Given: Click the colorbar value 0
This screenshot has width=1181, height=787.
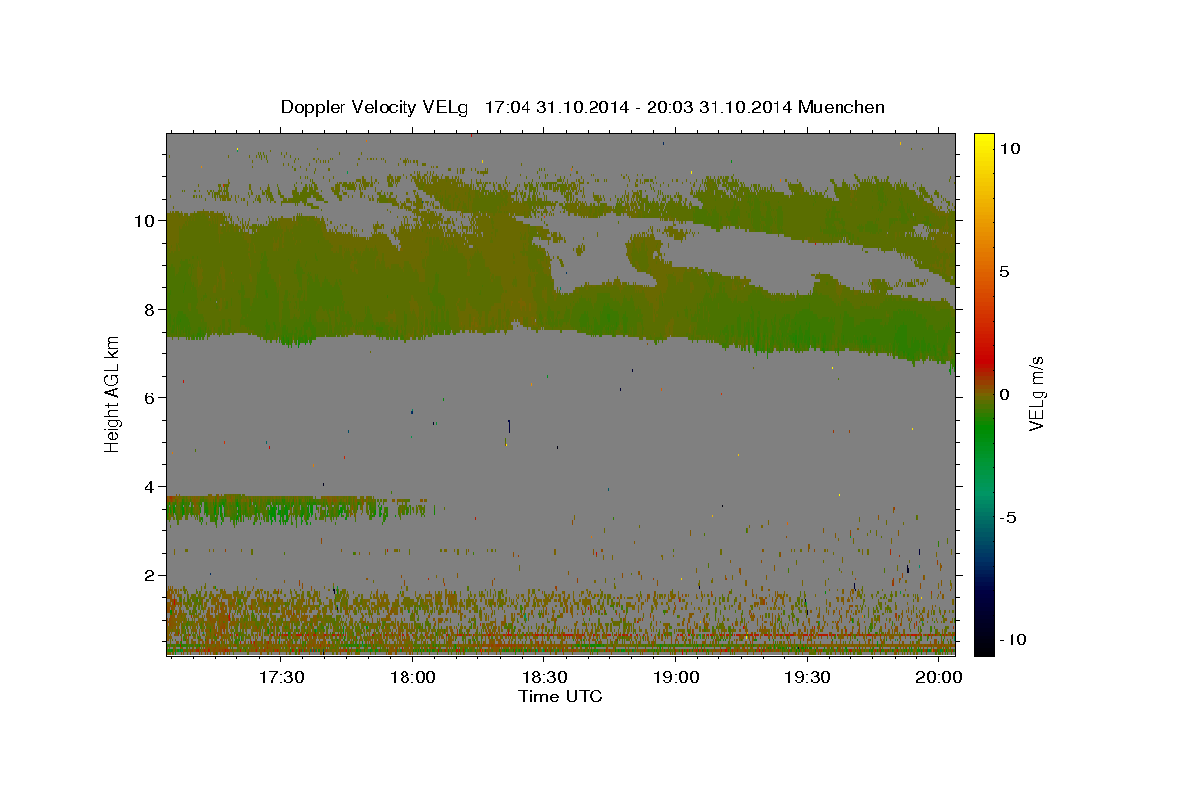Looking at the screenshot, I should point(1006,394).
